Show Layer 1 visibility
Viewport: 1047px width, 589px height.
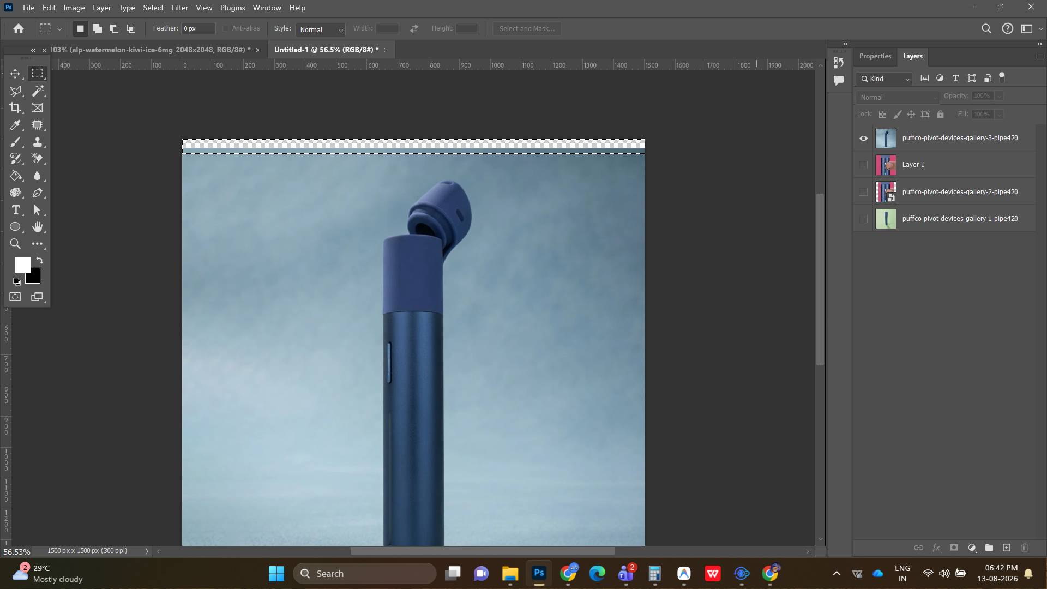863,165
